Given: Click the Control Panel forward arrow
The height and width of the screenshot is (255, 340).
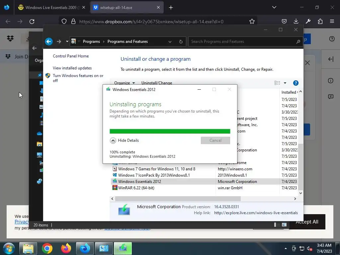Looking at the screenshot, I should pyautogui.click(x=59, y=42).
